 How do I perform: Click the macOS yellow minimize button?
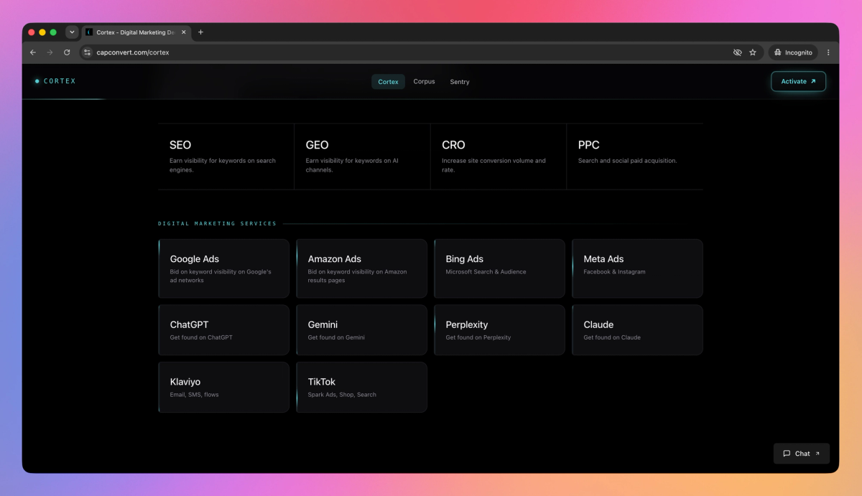click(42, 32)
